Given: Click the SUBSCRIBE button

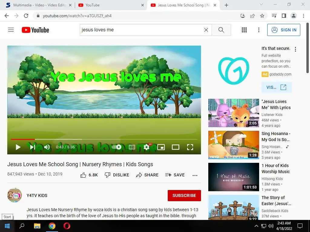Looking at the screenshot, I should tap(184, 195).
